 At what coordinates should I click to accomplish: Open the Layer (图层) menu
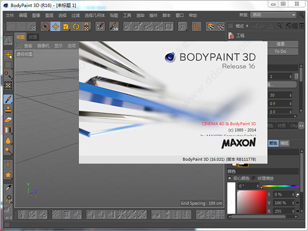pos(49,15)
